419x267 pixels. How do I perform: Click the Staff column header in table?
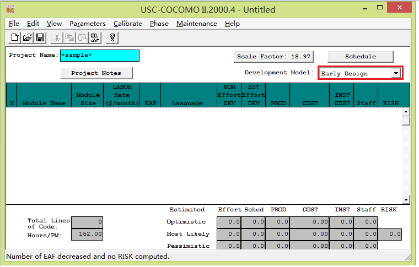tap(366, 95)
